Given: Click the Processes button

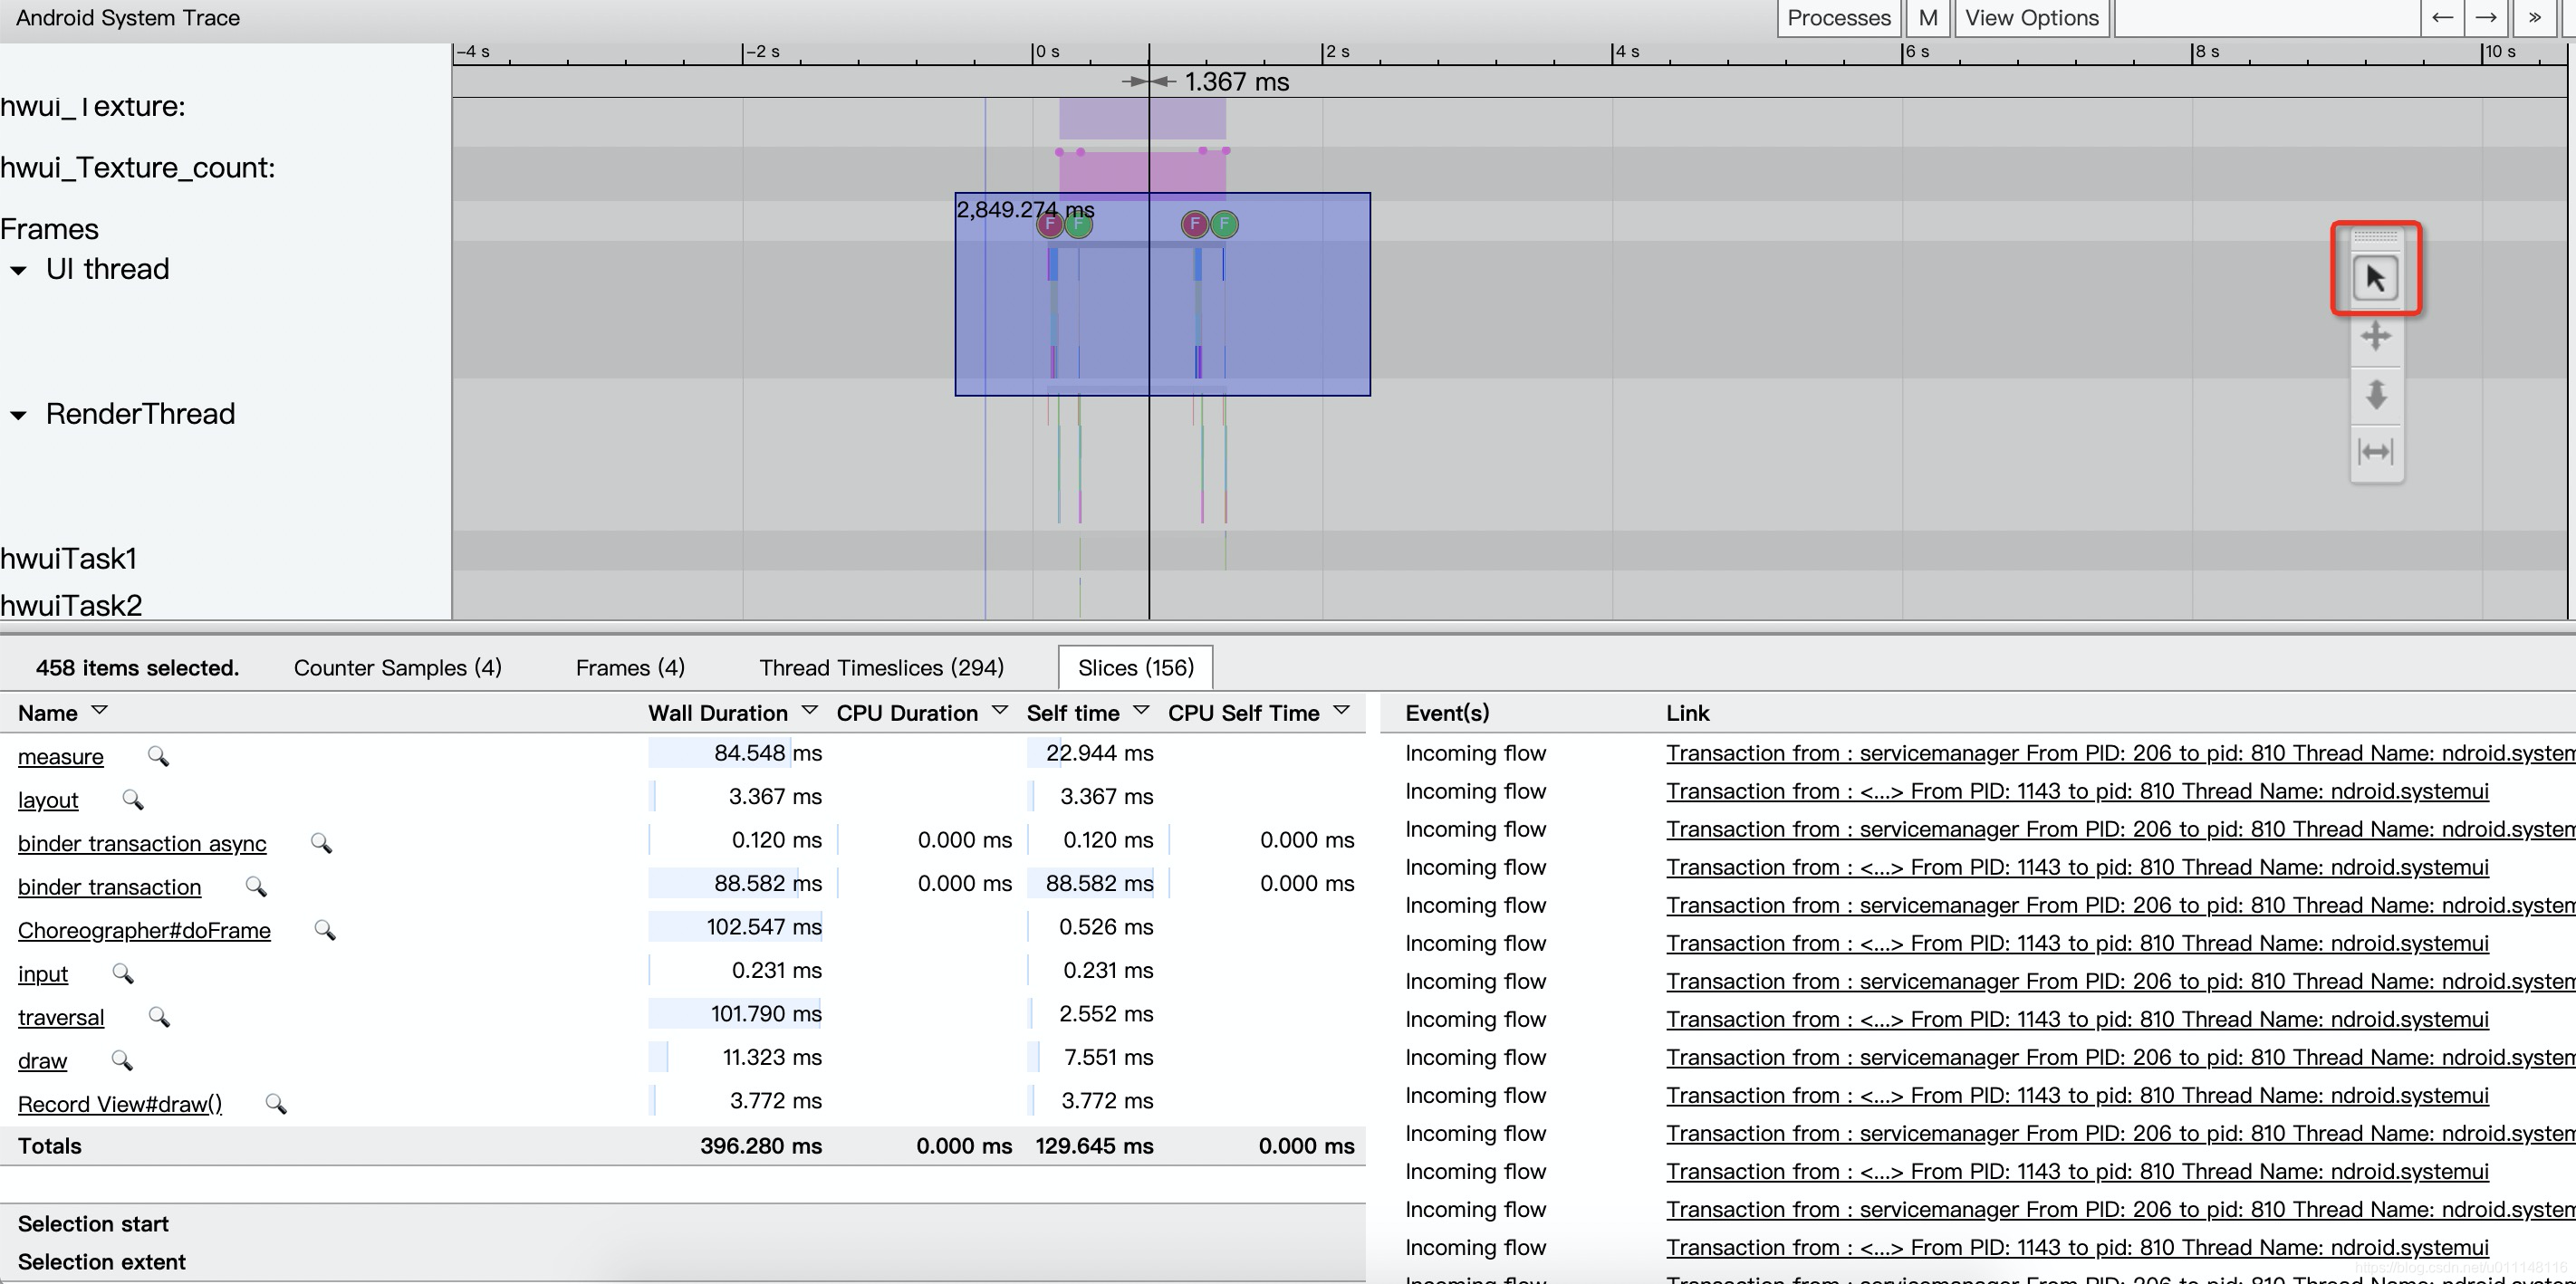Looking at the screenshot, I should [1835, 20].
